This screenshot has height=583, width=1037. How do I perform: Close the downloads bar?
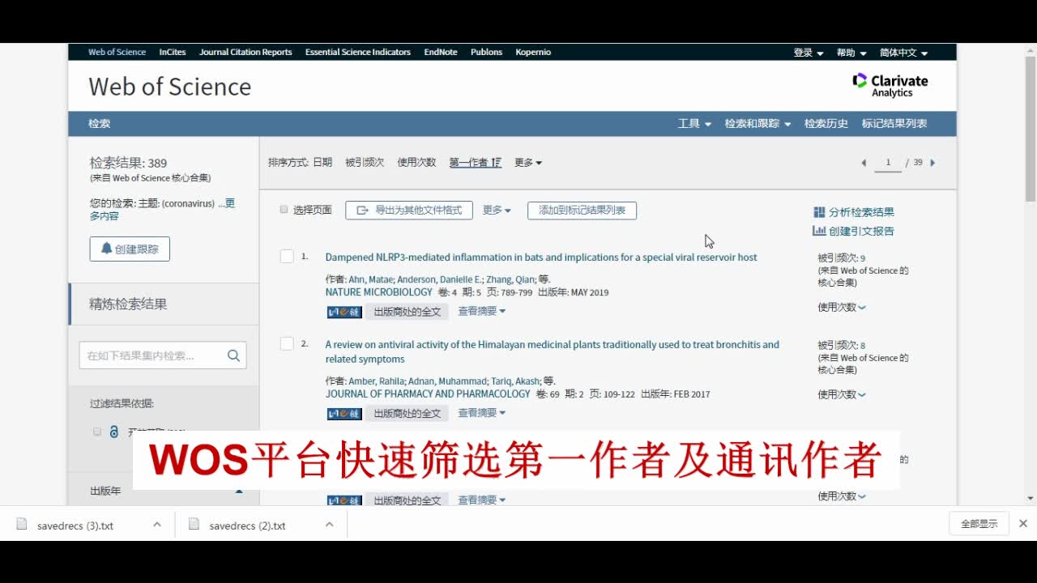(1022, 524)
